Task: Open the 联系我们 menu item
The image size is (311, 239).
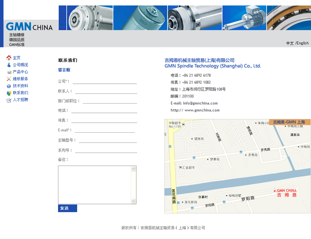Action: pyautogui.click(x=21, y=93)
